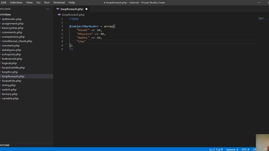Click Spaces: 4 indentation setting
269x151 pixels.
point(232,149)
